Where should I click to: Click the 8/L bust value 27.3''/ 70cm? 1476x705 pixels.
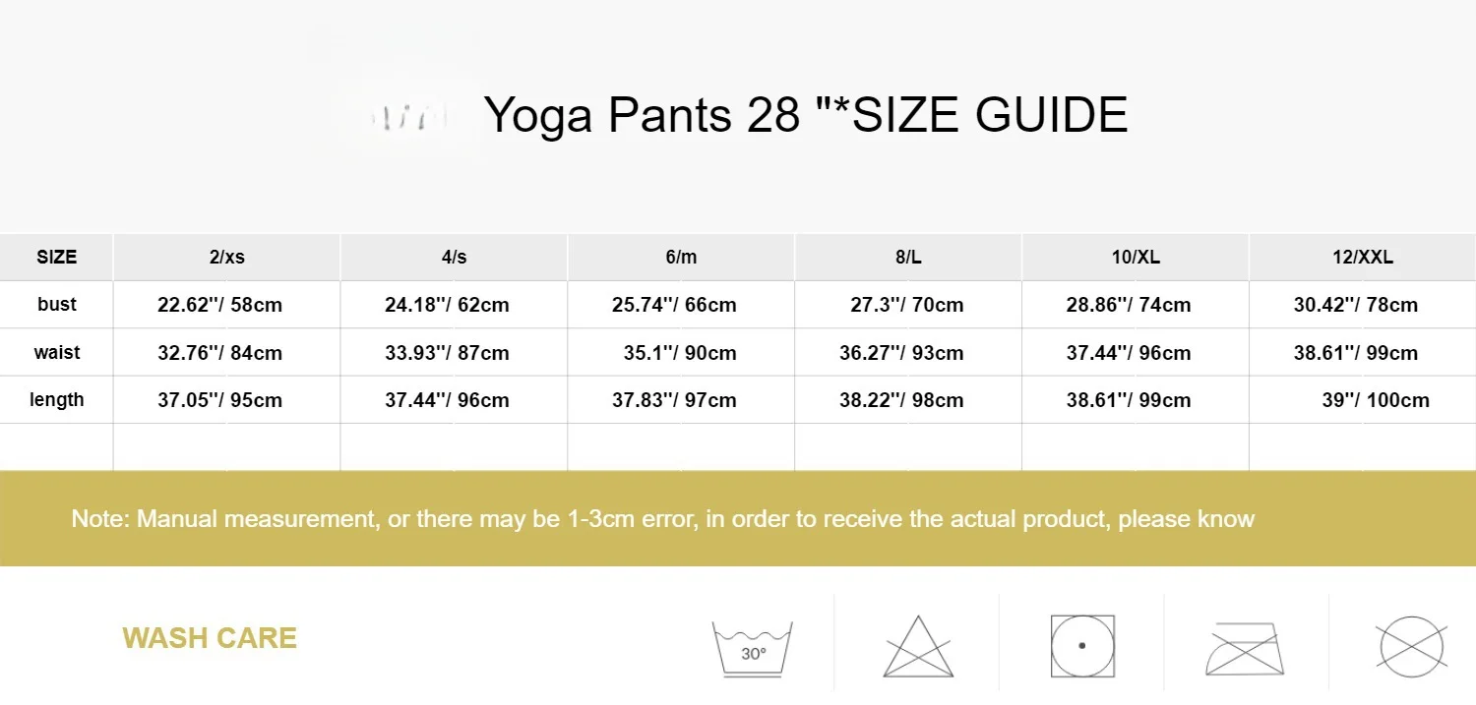click(907, 305)
